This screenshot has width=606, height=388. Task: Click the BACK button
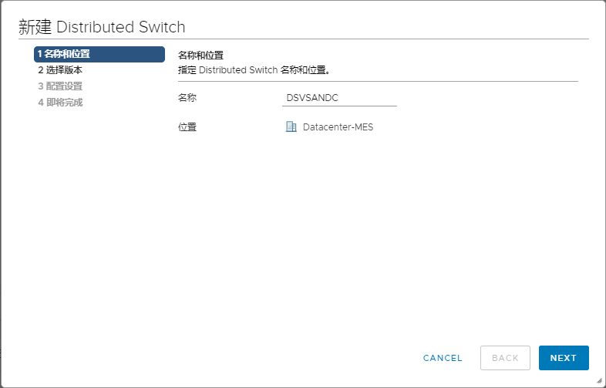505,358
